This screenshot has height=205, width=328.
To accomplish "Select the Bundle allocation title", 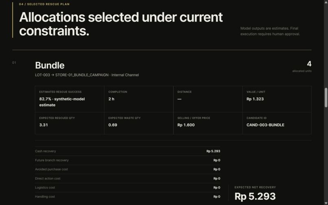I will tap(50, 65).
